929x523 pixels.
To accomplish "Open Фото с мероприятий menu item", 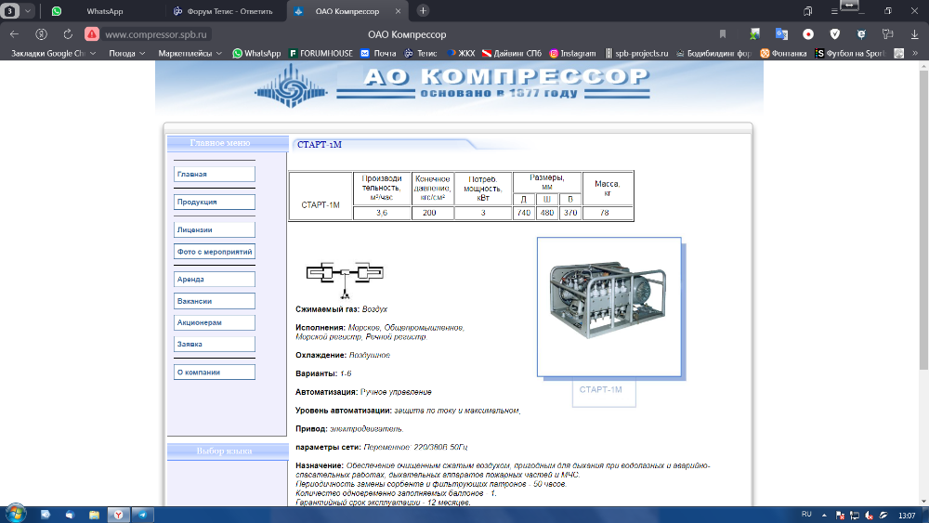I will pyautogui.click(x=215, y=252).
